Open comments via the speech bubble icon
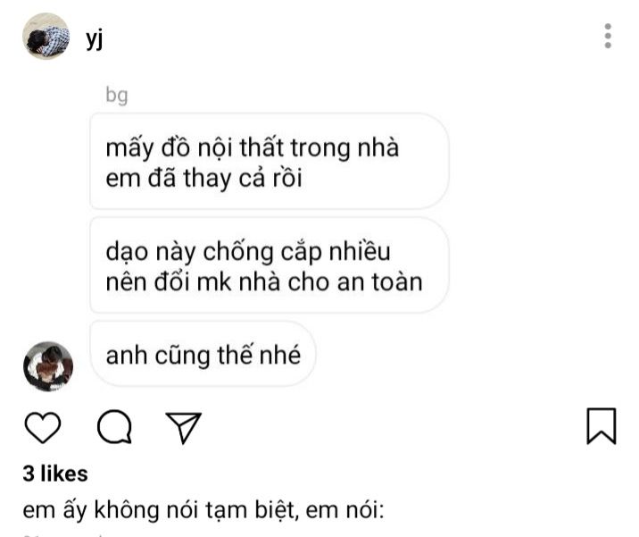The image size is (639, 537). pyautogui.click(x=114, y=426)
